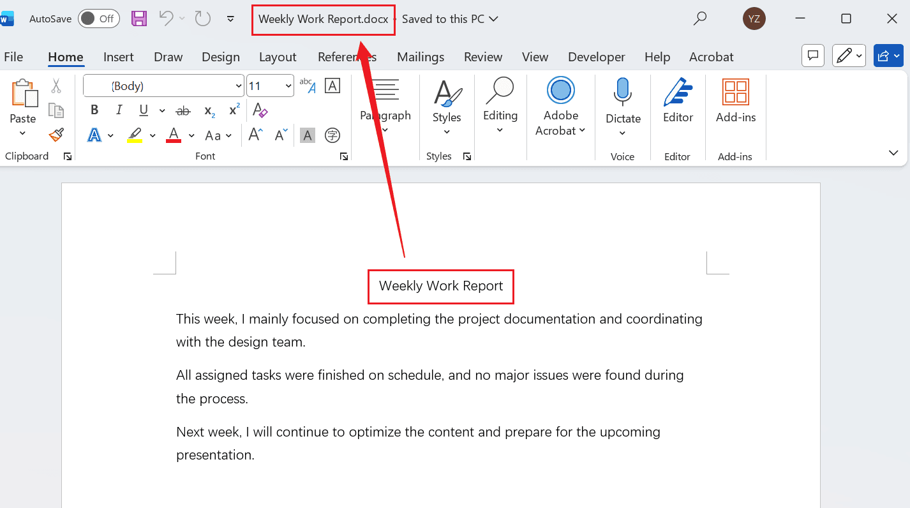Click the Save floppy disk icon

tap(139, 19)
